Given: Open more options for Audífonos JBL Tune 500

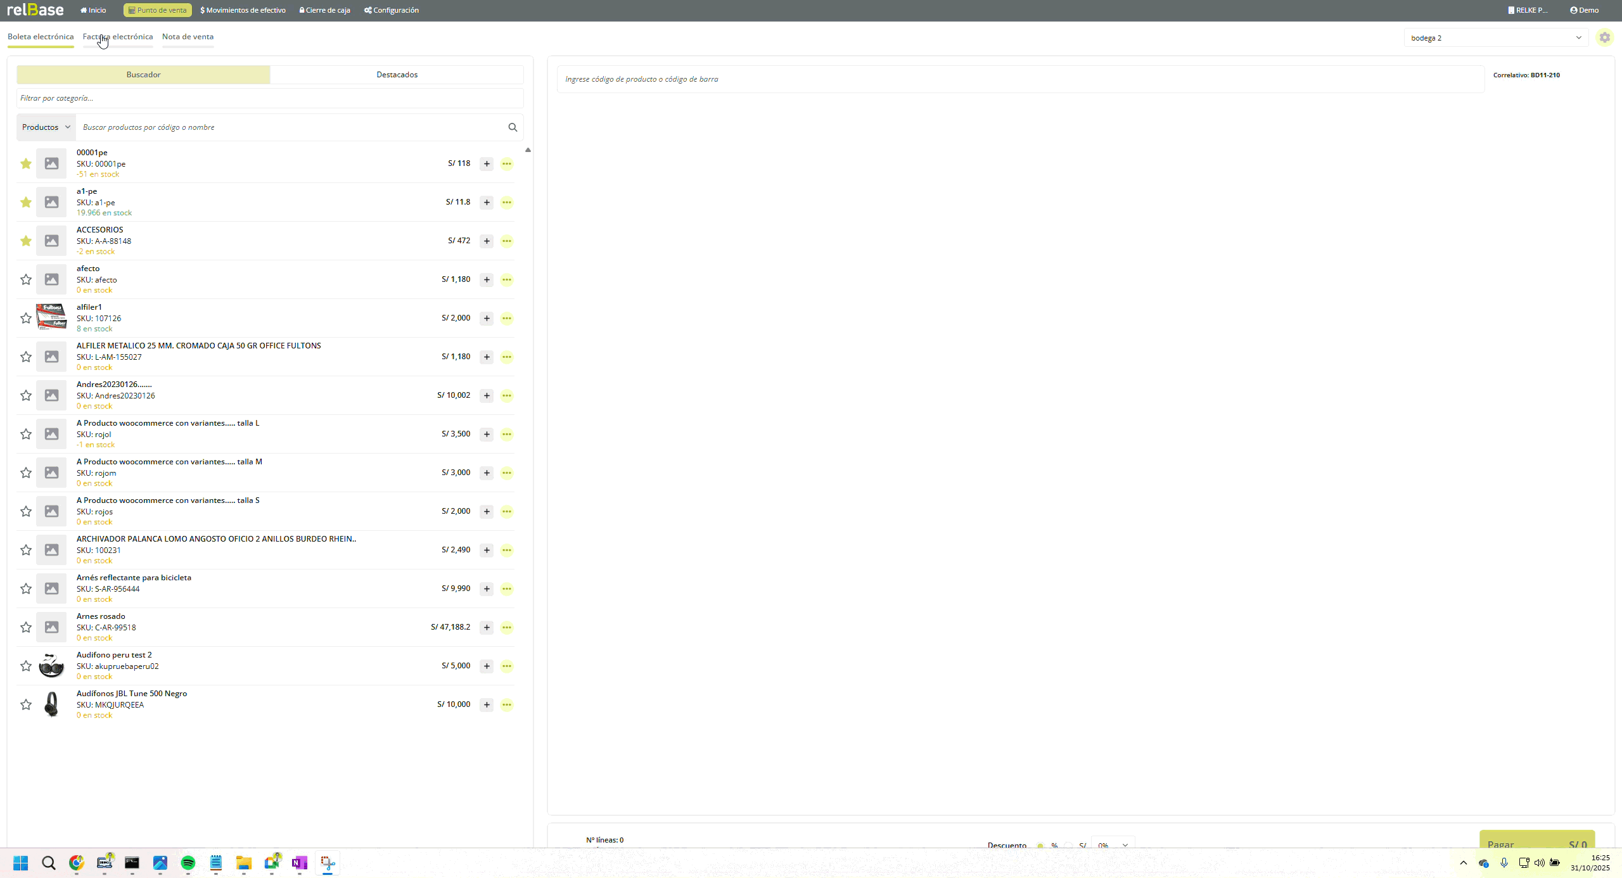Looking at the screenshot, I should pos(507,705).
